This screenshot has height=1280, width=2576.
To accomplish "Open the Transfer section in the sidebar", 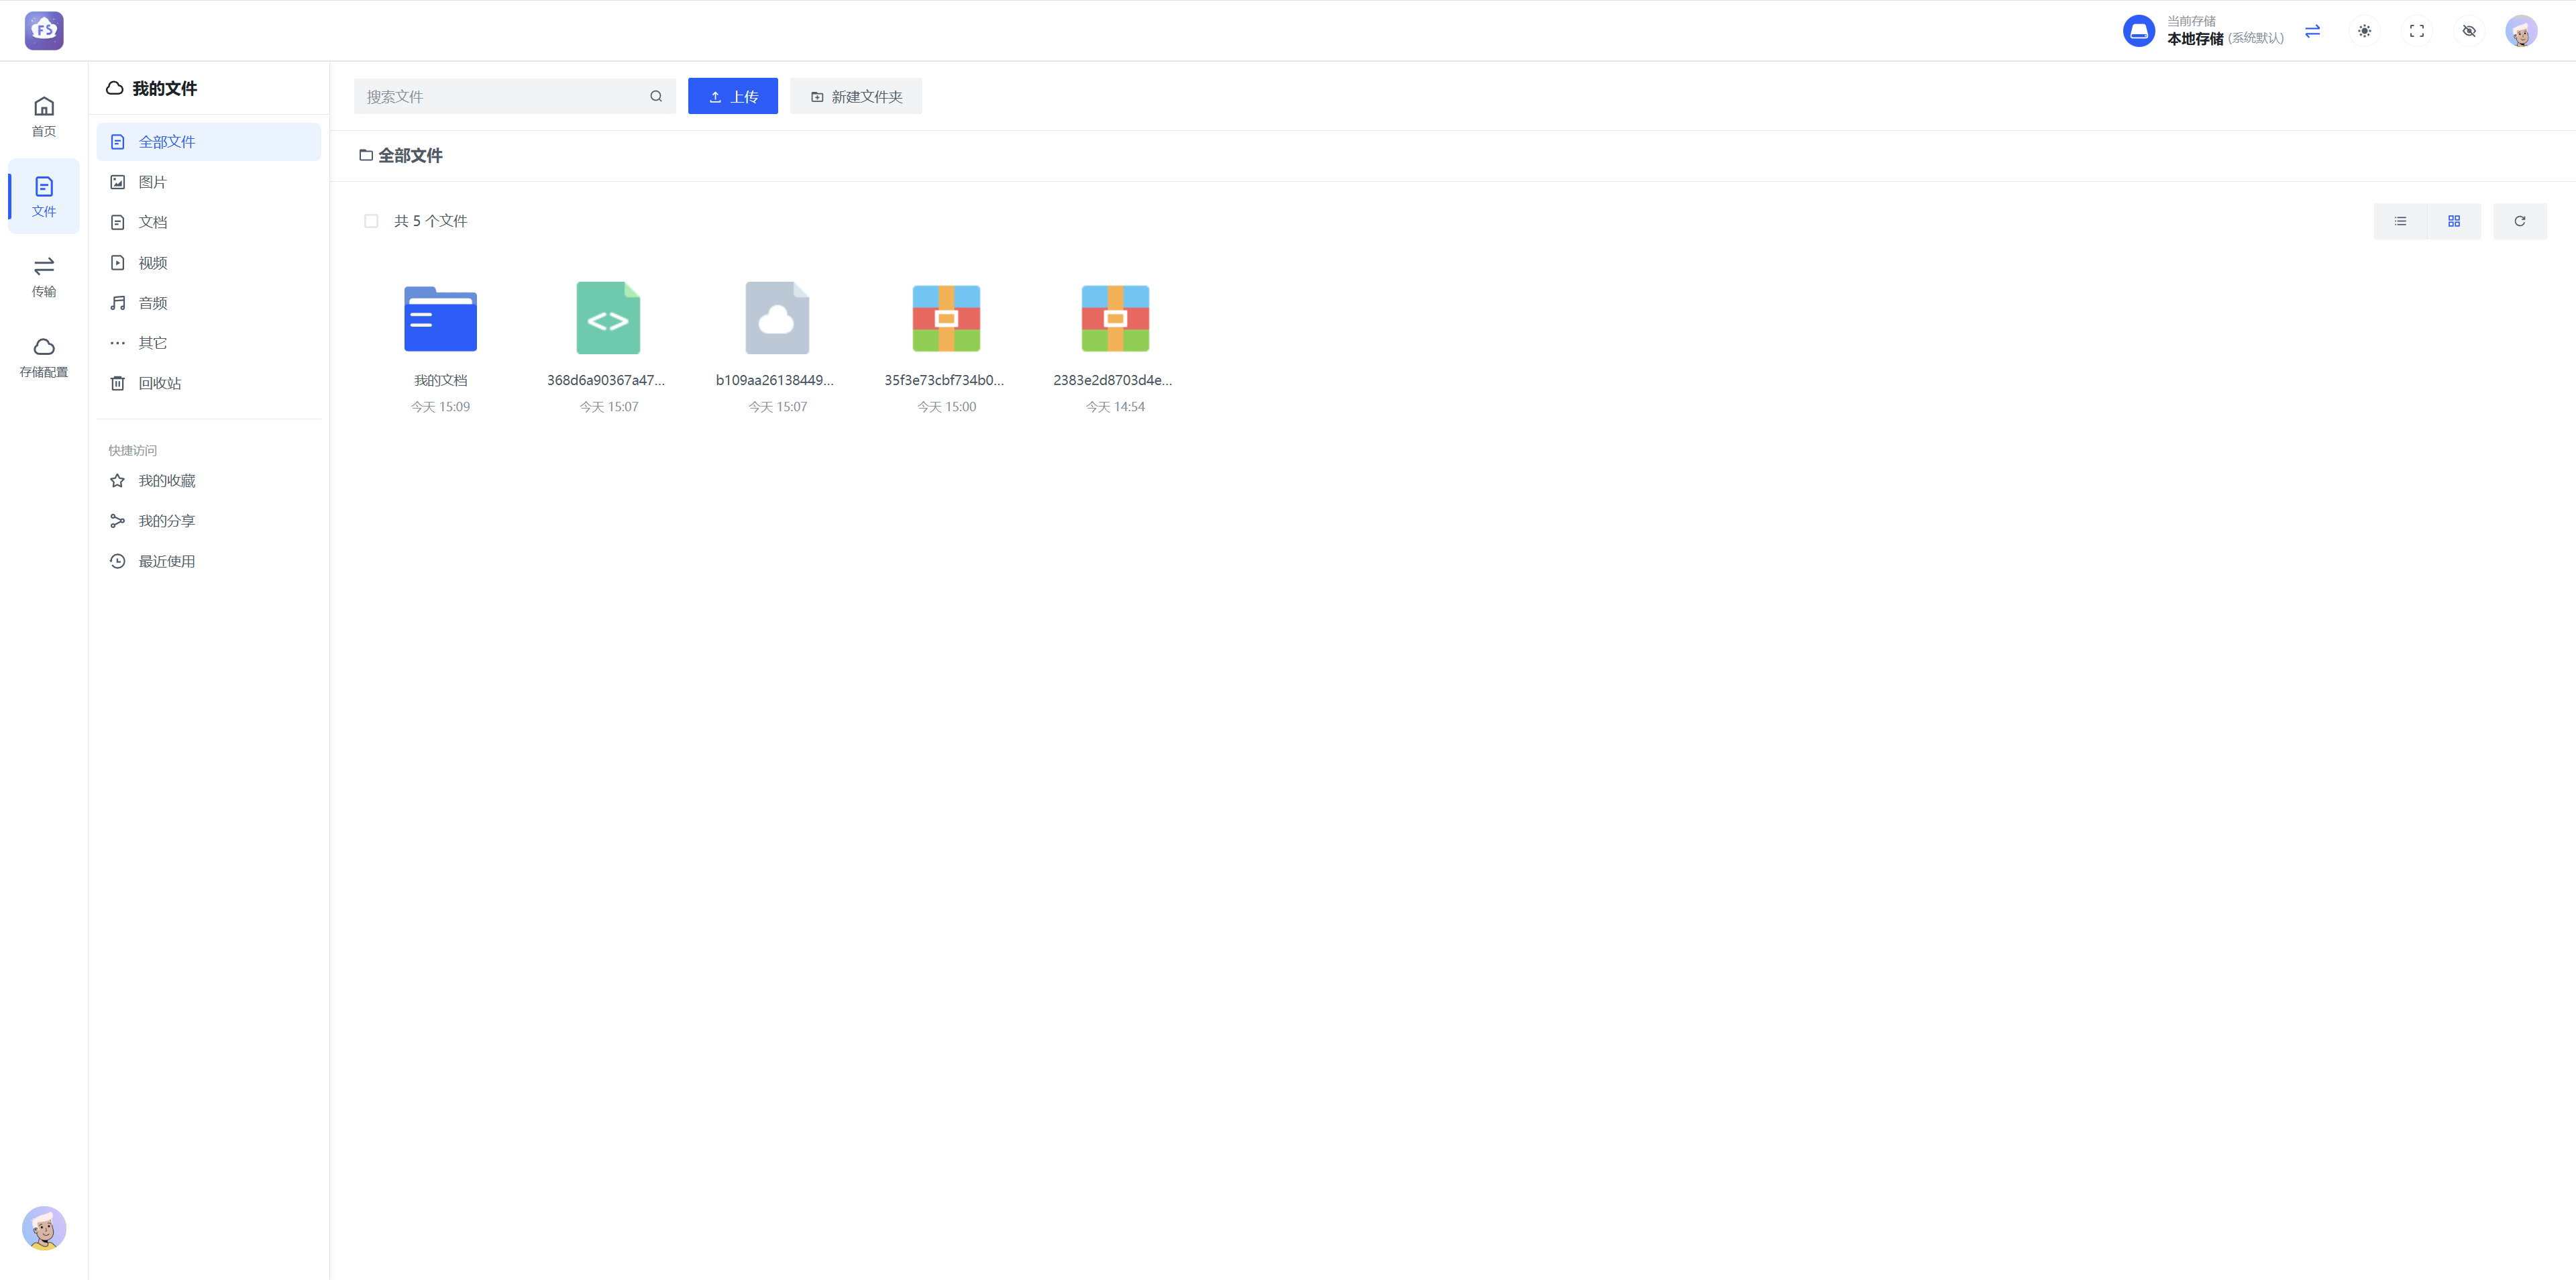I will [44, 276].
